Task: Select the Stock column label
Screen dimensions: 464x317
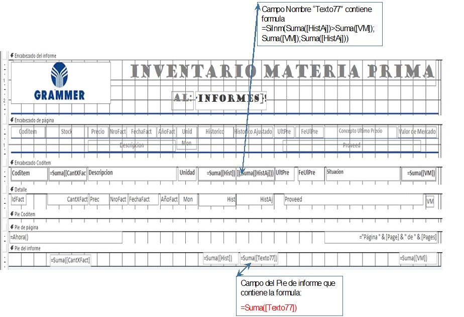Action: 66,131
